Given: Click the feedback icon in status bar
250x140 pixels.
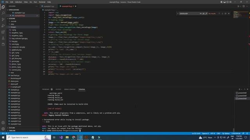Looking at the screenshot, I should 243,133.
